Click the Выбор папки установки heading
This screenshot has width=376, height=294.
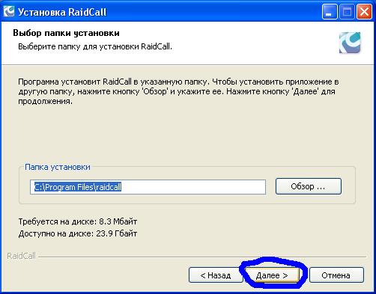coord(66,33)
